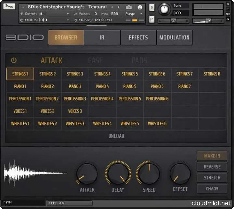Go to next instrument with right arrow
This screenshot has width=234, height=209.
pyautogui.click(x=119, y=7)
